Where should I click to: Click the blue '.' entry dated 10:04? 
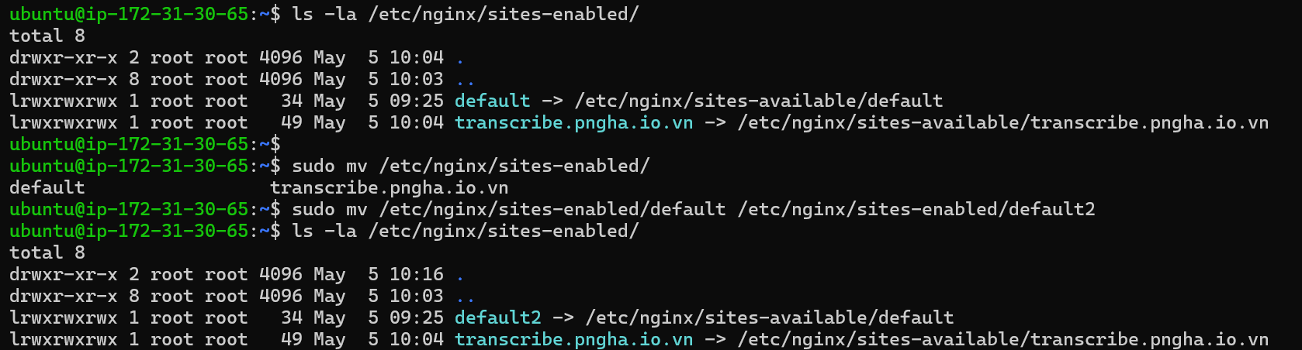click(459, 57)
